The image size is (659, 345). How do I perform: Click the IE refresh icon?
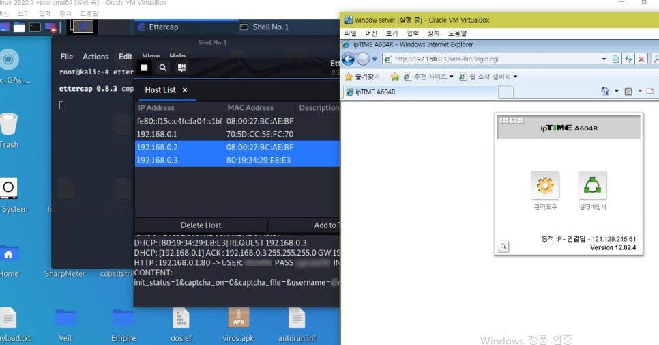click(x=628, y=59)
